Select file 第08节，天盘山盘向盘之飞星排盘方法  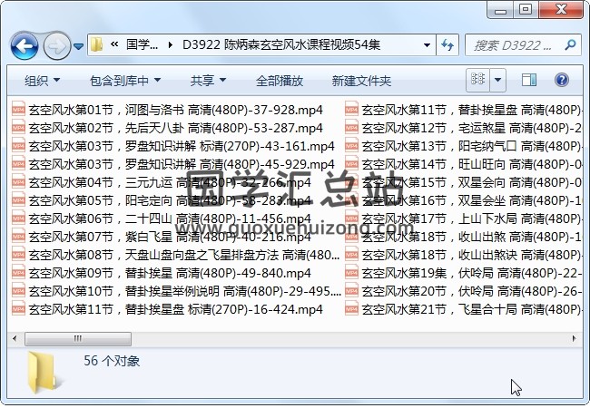[176, 255]
